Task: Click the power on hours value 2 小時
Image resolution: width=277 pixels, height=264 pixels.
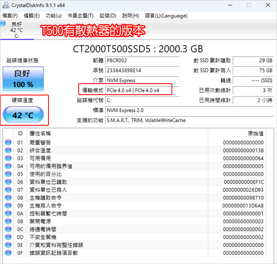Action: [x=253, y=100]
